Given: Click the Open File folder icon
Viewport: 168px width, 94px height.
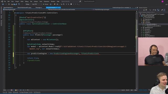Looking at the screenshot, I should point(12,4).
